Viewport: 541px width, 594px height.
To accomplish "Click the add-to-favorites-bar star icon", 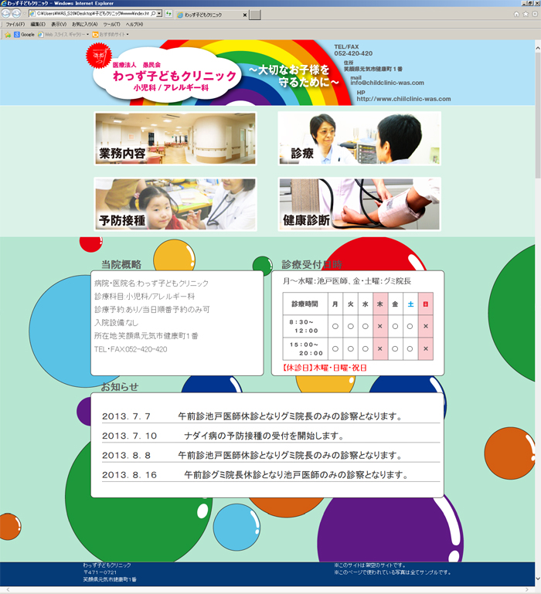I will (x=8, y=35).
